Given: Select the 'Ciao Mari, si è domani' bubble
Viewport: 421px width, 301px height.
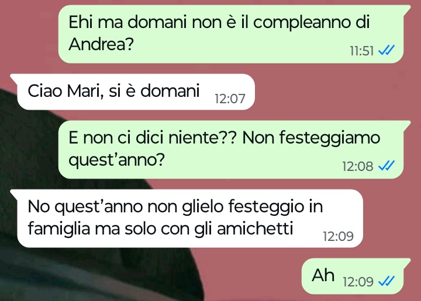Looking at the screenshot, I should click(132, 92).
